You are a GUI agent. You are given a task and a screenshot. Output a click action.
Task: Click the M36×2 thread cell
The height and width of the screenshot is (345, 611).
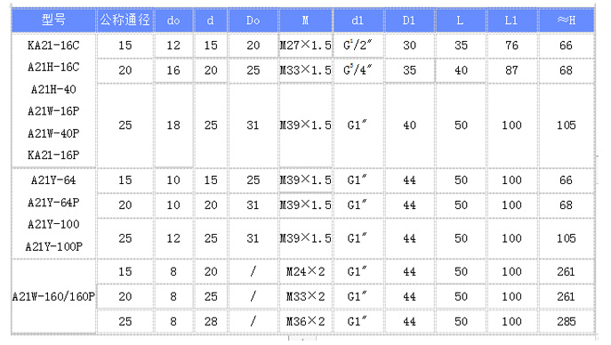click(306, 321)
